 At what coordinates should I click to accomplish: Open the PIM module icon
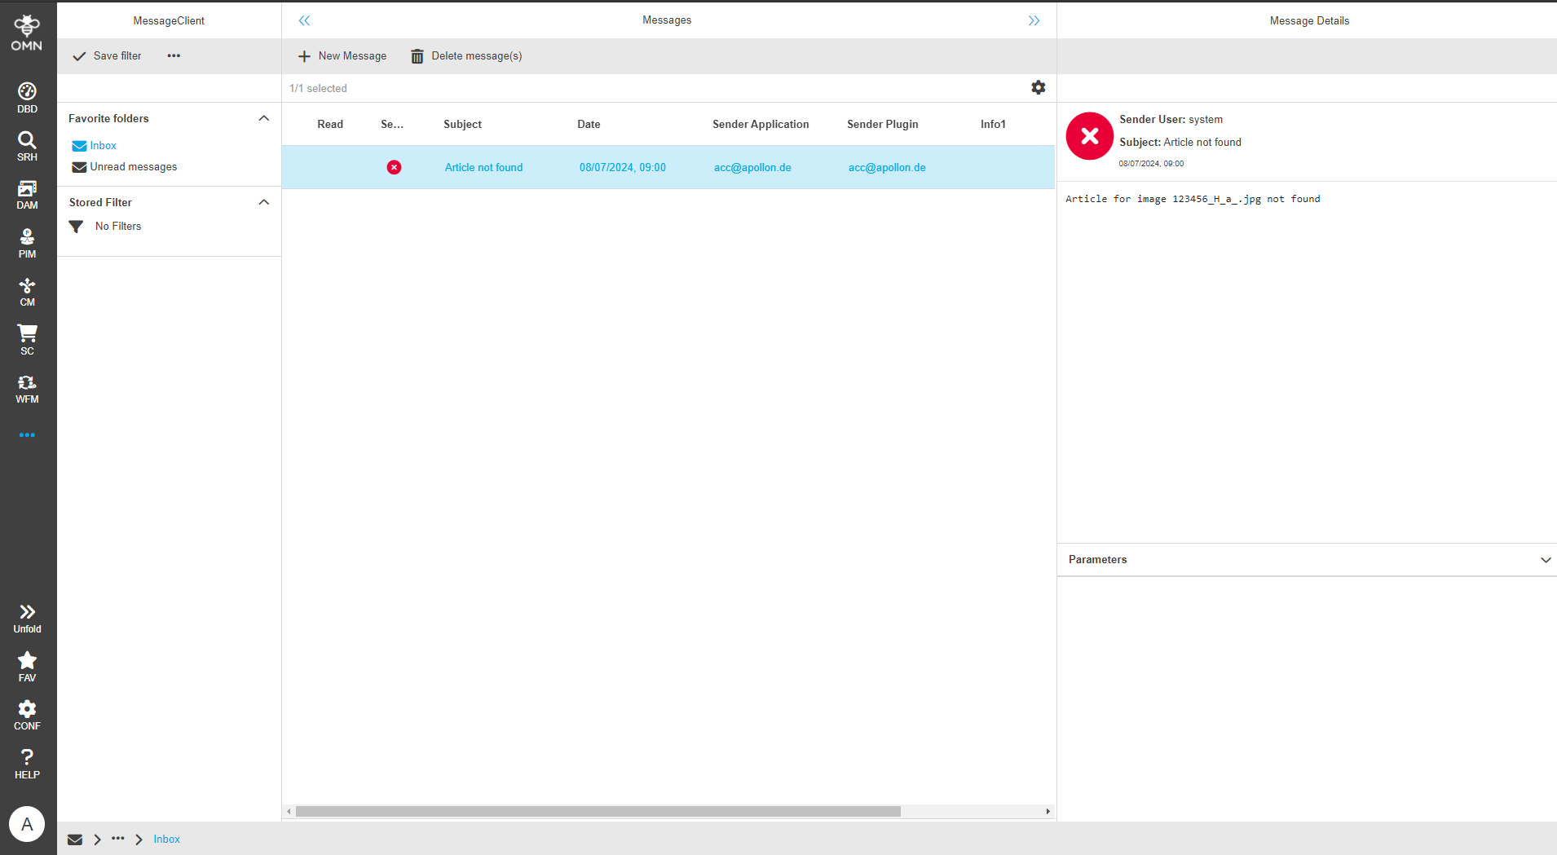coord(27,243)
